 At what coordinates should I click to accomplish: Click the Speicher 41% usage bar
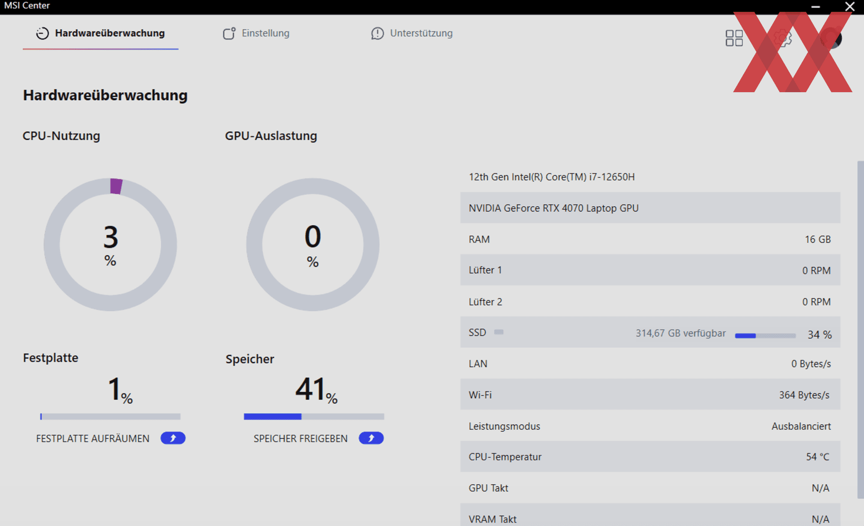pyautogui.click(x=314, y=417)
